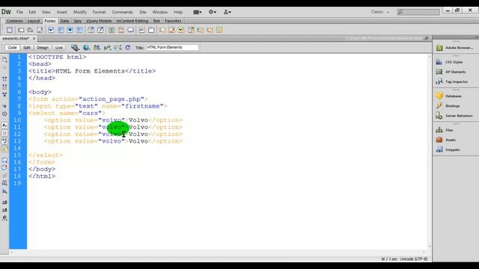Click the document Title input field
The height and width of the screenshot is (269, 479).
(172, 47)
